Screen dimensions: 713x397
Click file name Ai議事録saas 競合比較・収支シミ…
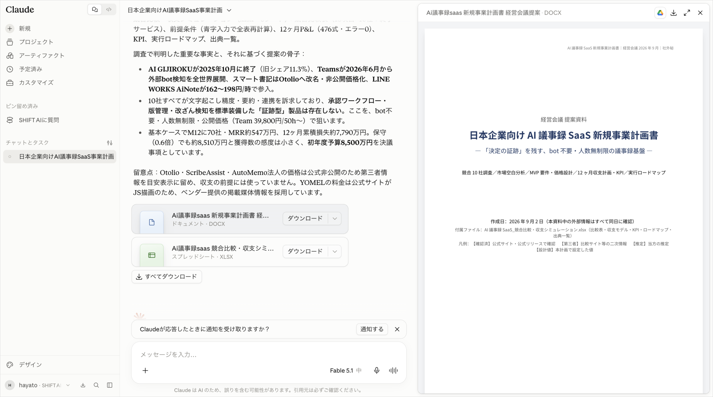[x=223, y=248]
